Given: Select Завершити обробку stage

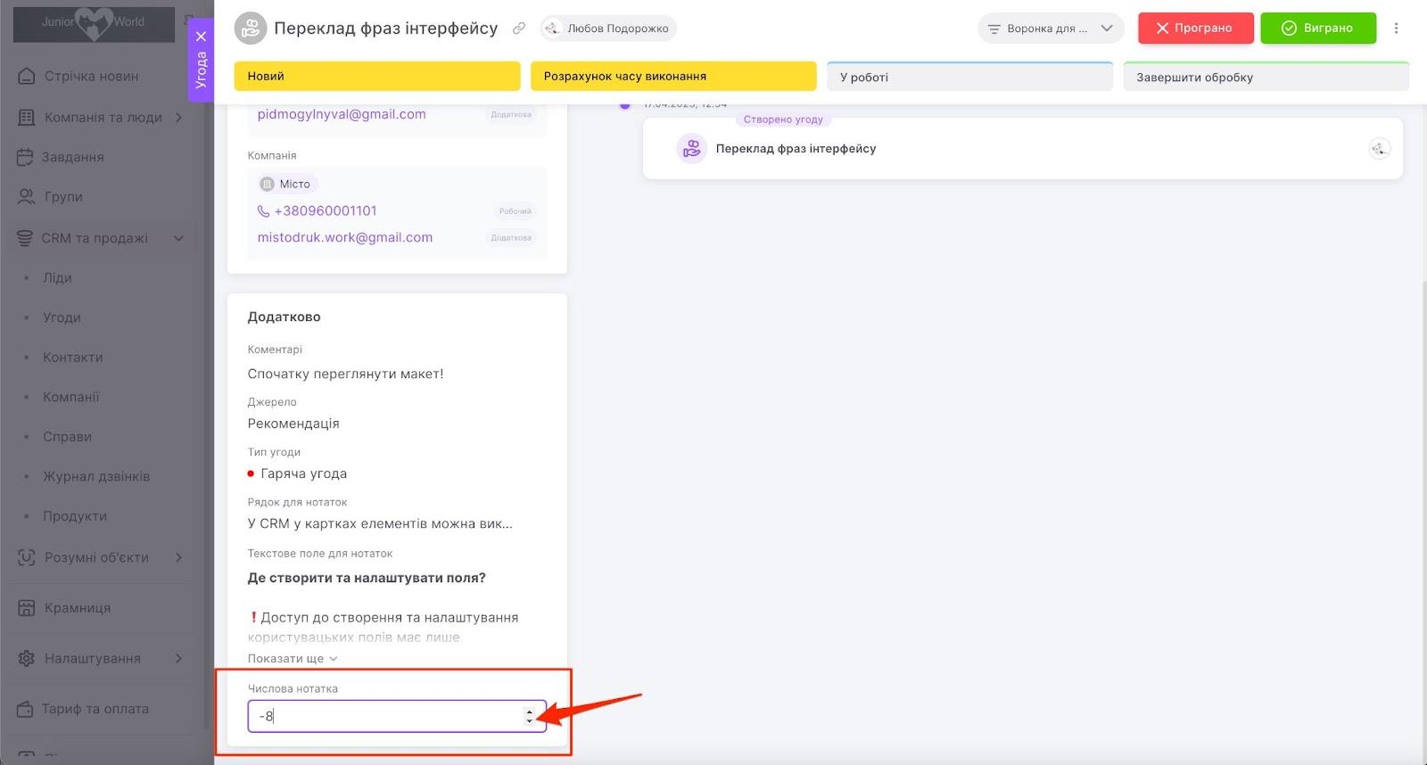Looking at the screenshot, I should tap(1266, 77).
